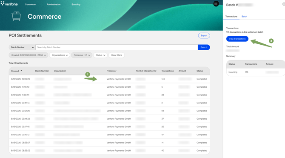Click Completed status in the 11:46:40 row
The image size is (285, 158).
(x=202, y=87)
